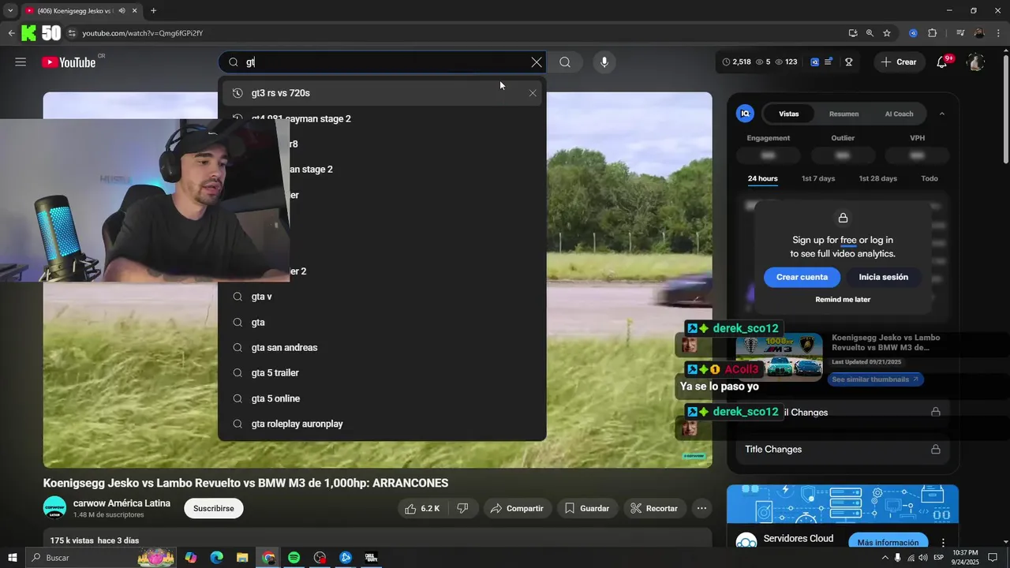Switch to the AI Coach tab
This screenshot has height=568, width=1010.
click(x=899, y=114)
